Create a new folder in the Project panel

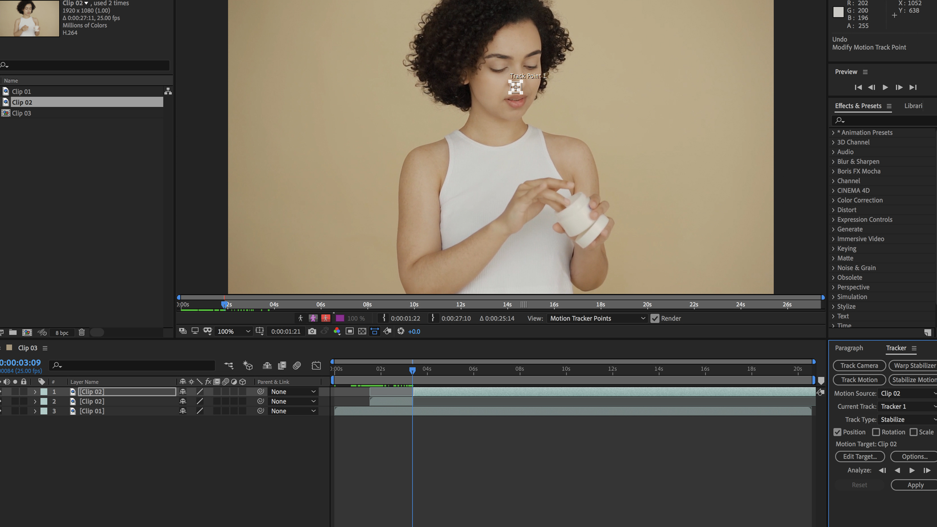[13, 332]
